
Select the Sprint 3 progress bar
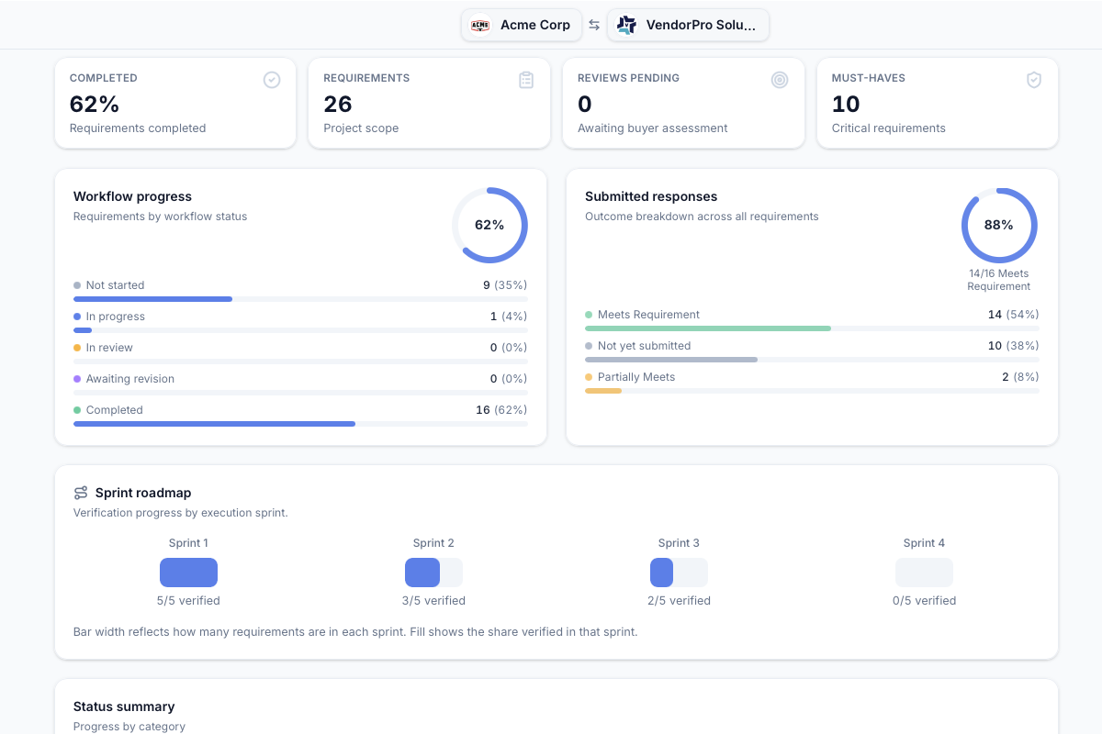(x=679, y=573)
